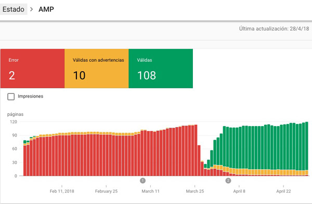Click the March 25 axis label
This screenshot has height=204, width=312.
(x=195, y=191)
